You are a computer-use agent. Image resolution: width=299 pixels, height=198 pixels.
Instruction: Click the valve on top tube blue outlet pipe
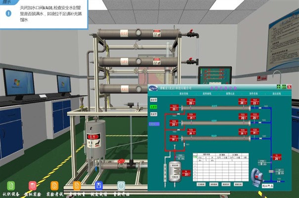pos(260,108)
